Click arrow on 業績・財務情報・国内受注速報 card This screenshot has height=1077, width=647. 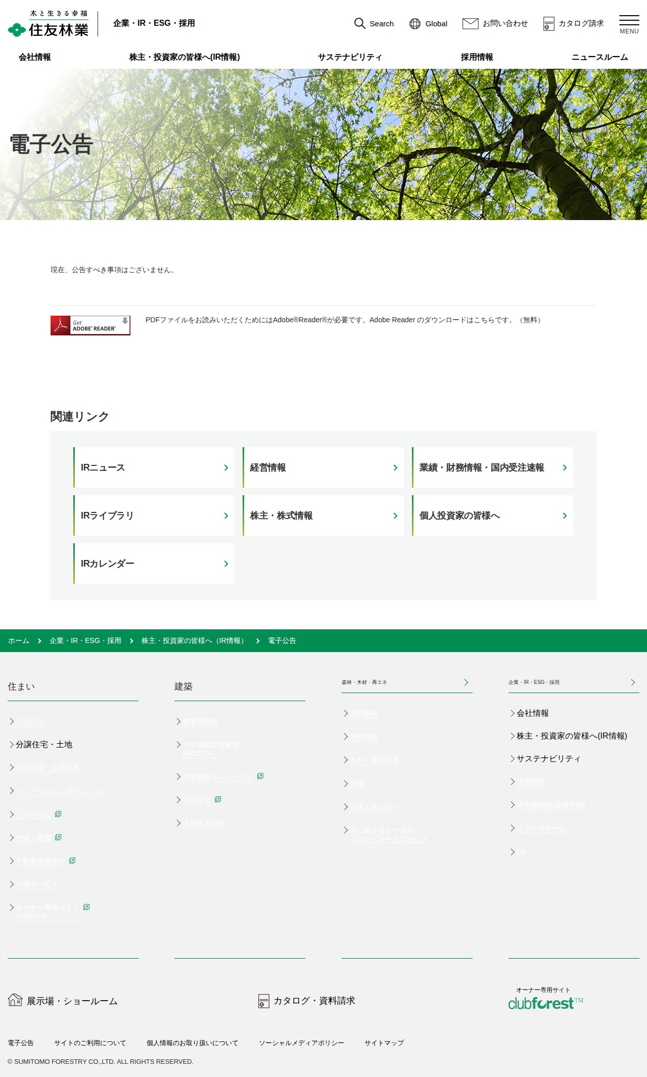click(565, 467)
